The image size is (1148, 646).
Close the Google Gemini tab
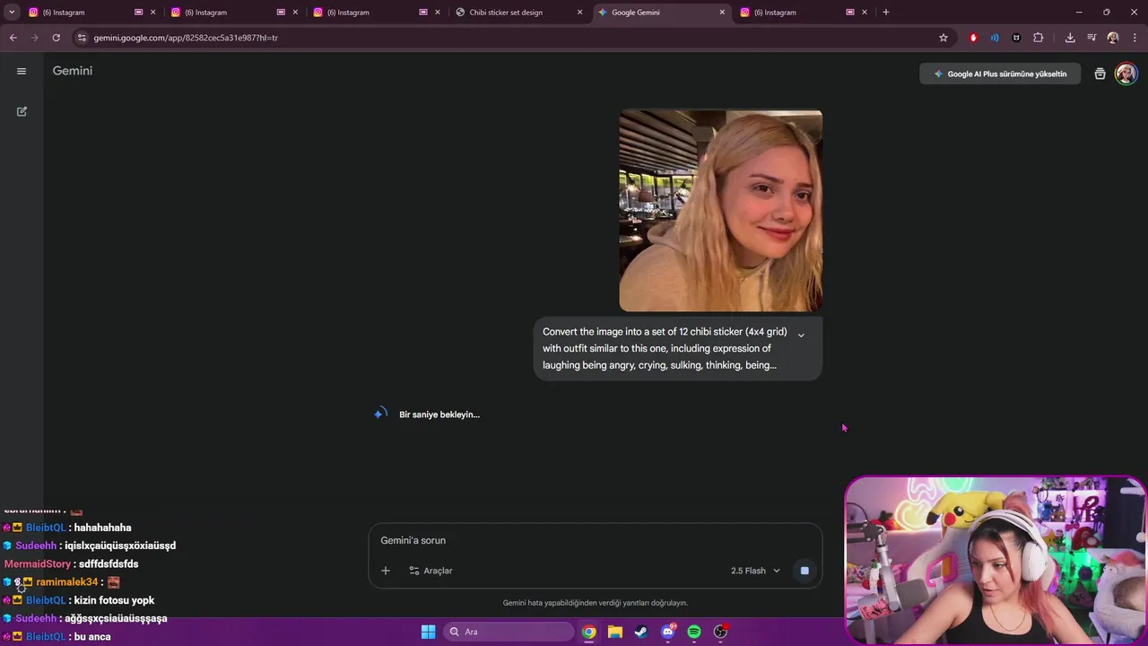[x=722, y=13]
